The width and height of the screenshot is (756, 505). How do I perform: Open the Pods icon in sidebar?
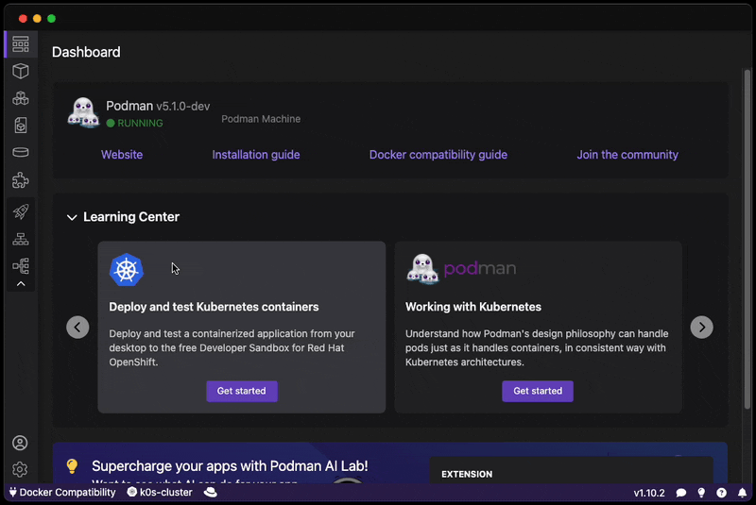click(20, 98)
